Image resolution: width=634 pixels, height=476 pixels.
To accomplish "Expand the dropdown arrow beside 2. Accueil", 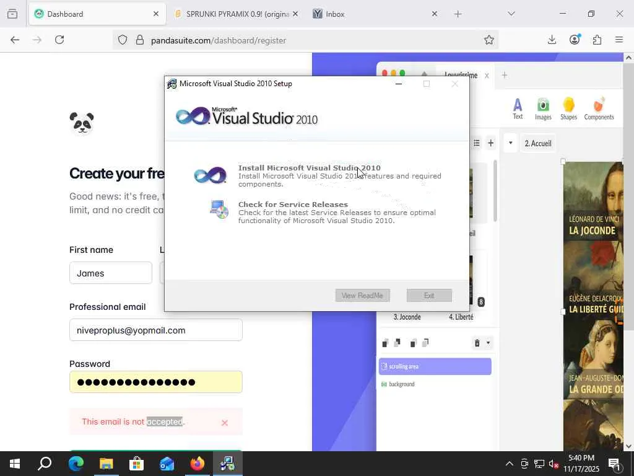I will [x=510, y=143].
